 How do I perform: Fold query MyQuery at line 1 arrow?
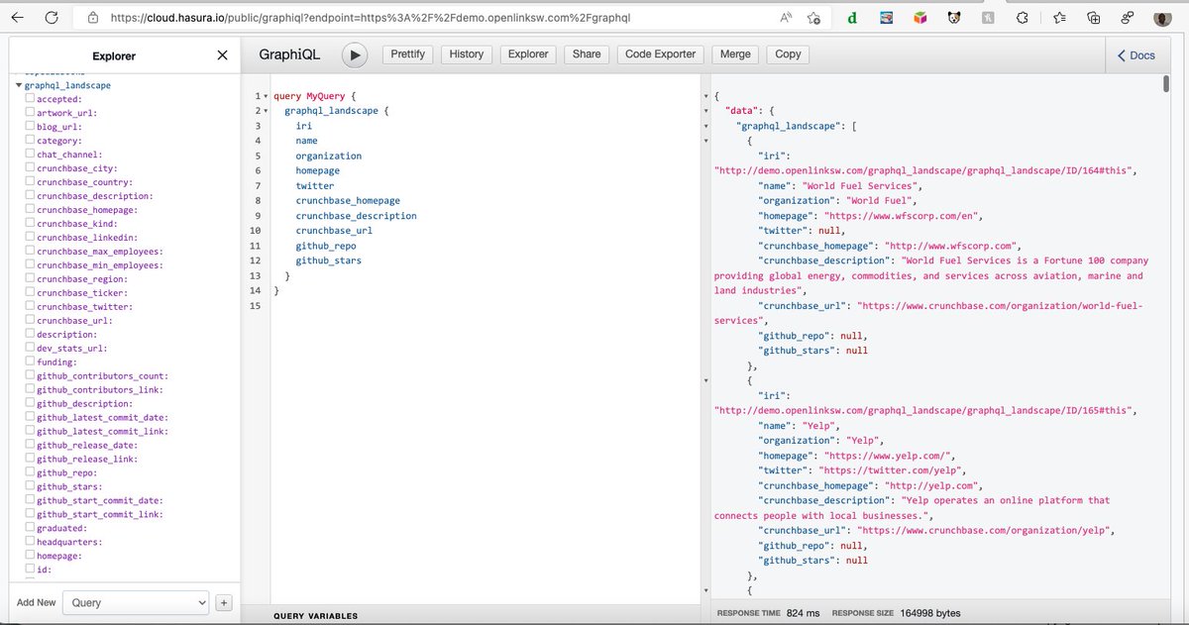tap(268, 96)
